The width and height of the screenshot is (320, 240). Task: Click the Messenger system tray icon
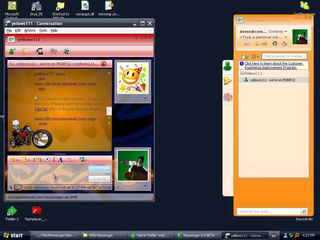click(286, 235)
